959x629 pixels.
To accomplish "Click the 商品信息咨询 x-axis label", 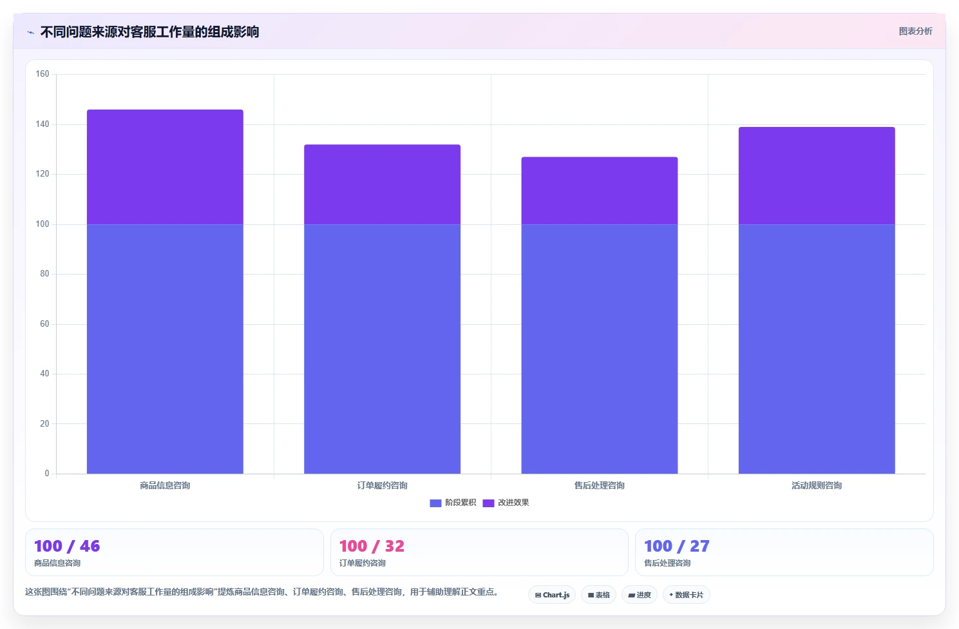I will [x=165, y=485].
